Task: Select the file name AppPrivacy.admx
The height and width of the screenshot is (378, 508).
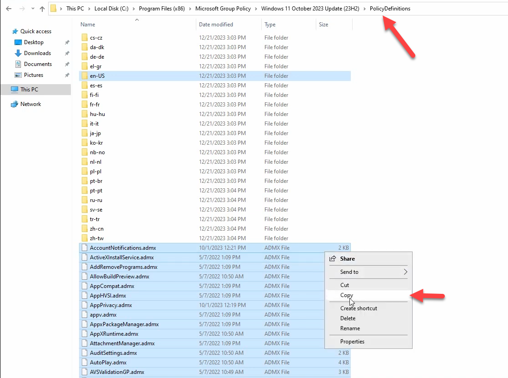Action: click(x=111, y=305)
